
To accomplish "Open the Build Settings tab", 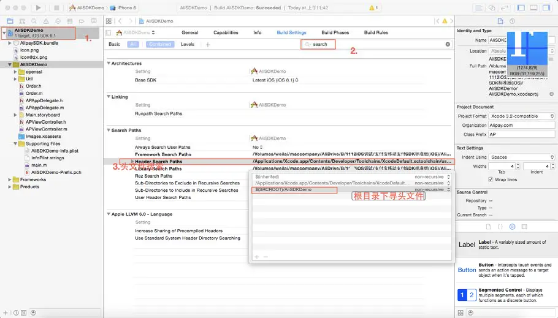I will pyautogui.click(x=291, y=32).
